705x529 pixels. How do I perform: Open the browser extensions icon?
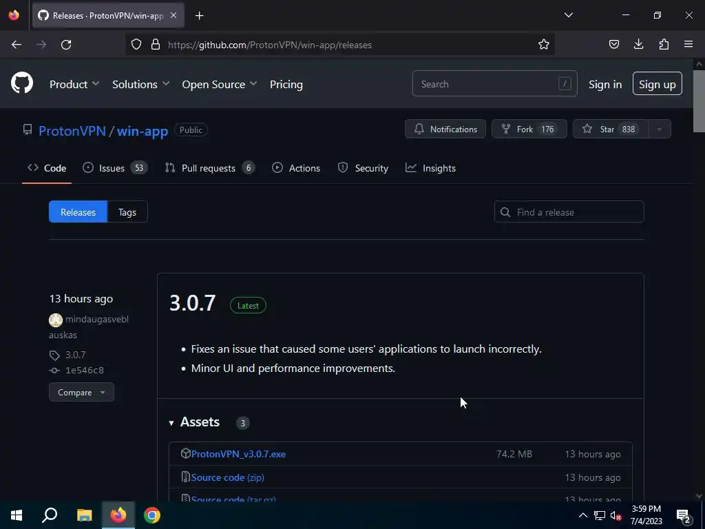coord(664,44)
